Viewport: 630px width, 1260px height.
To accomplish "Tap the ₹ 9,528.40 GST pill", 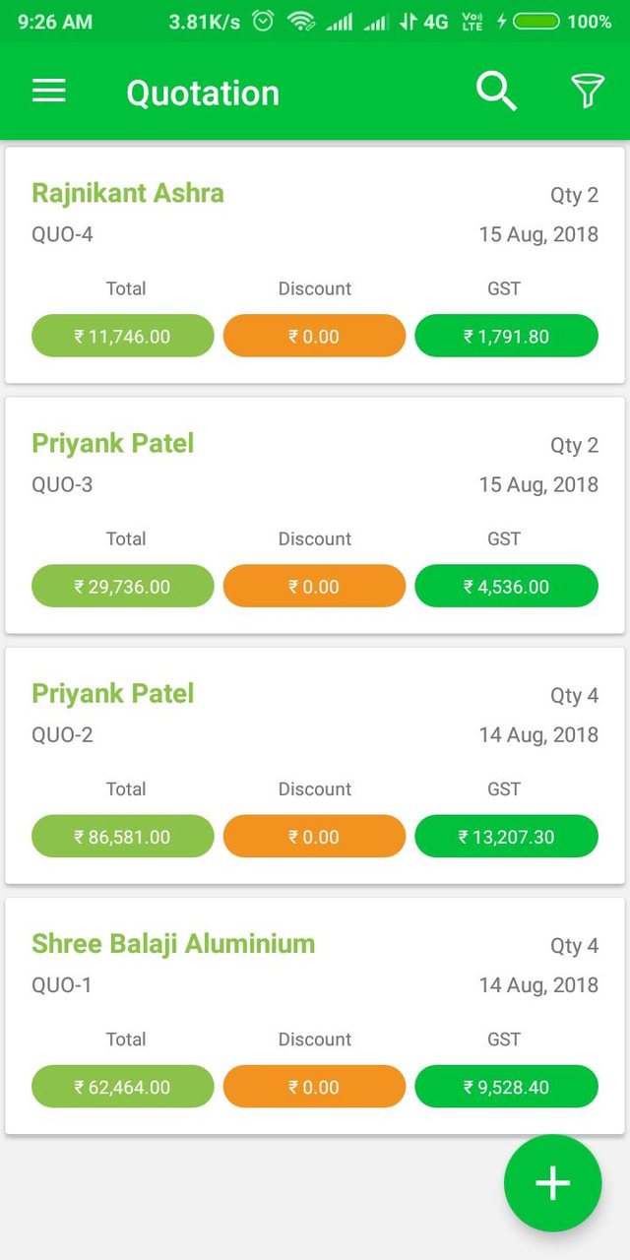I will tap(506, 1087).
